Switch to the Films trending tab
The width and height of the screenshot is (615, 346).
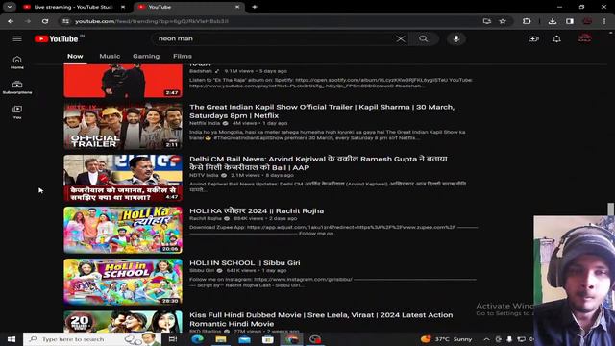183,56
